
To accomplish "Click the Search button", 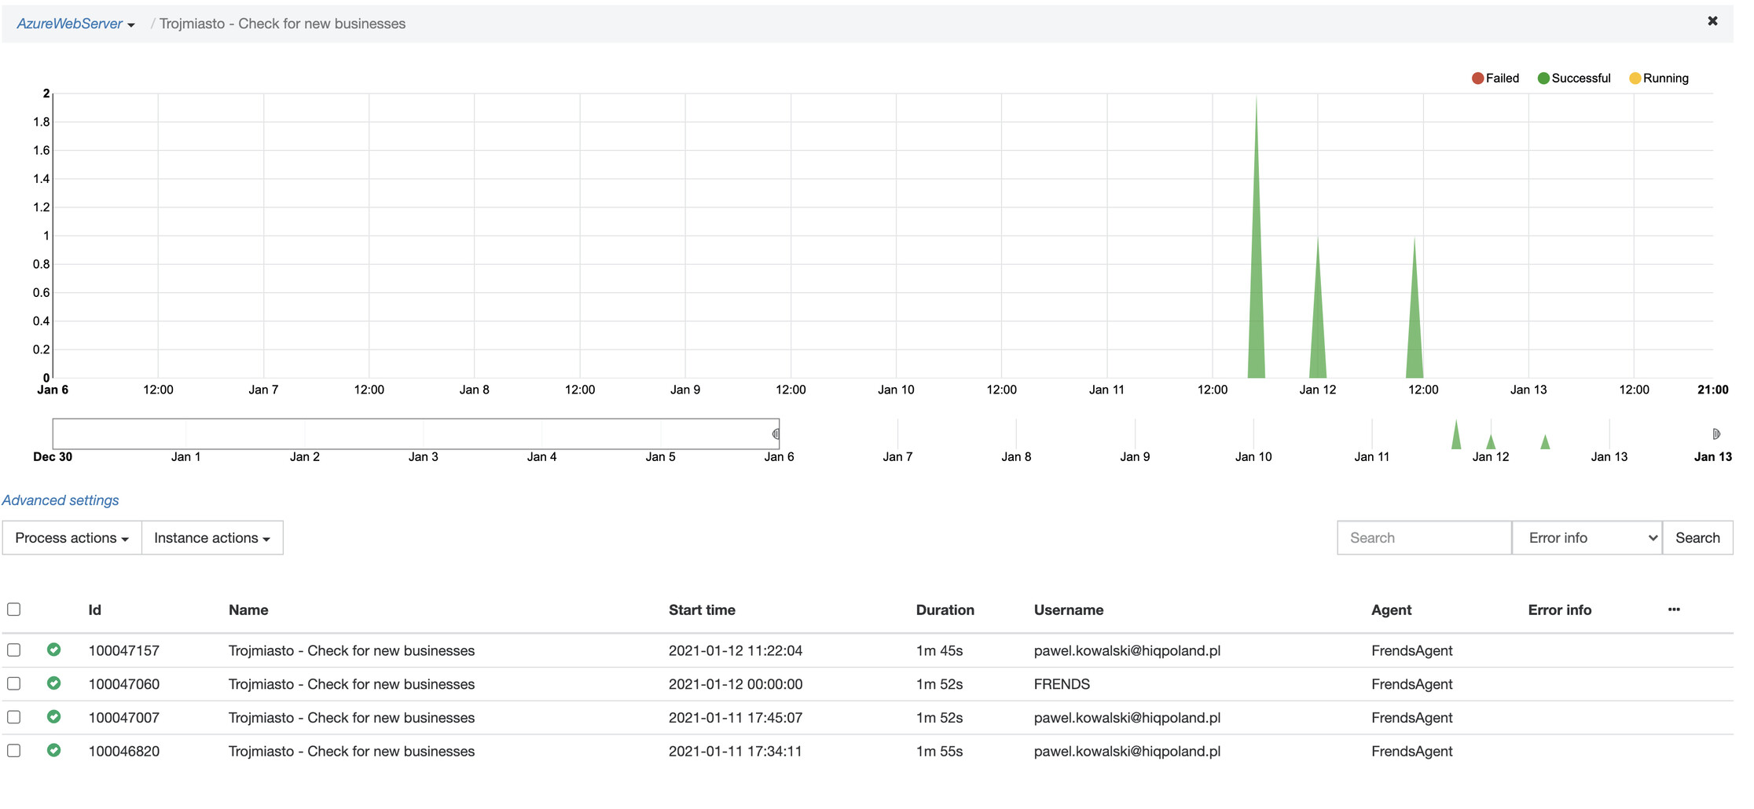I will click(x=1697, y=538).
